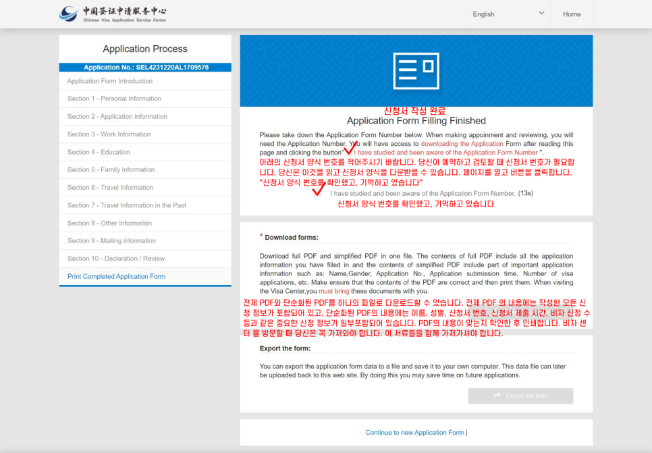Click the language dropdown chevron arrow

pos(541,14)
